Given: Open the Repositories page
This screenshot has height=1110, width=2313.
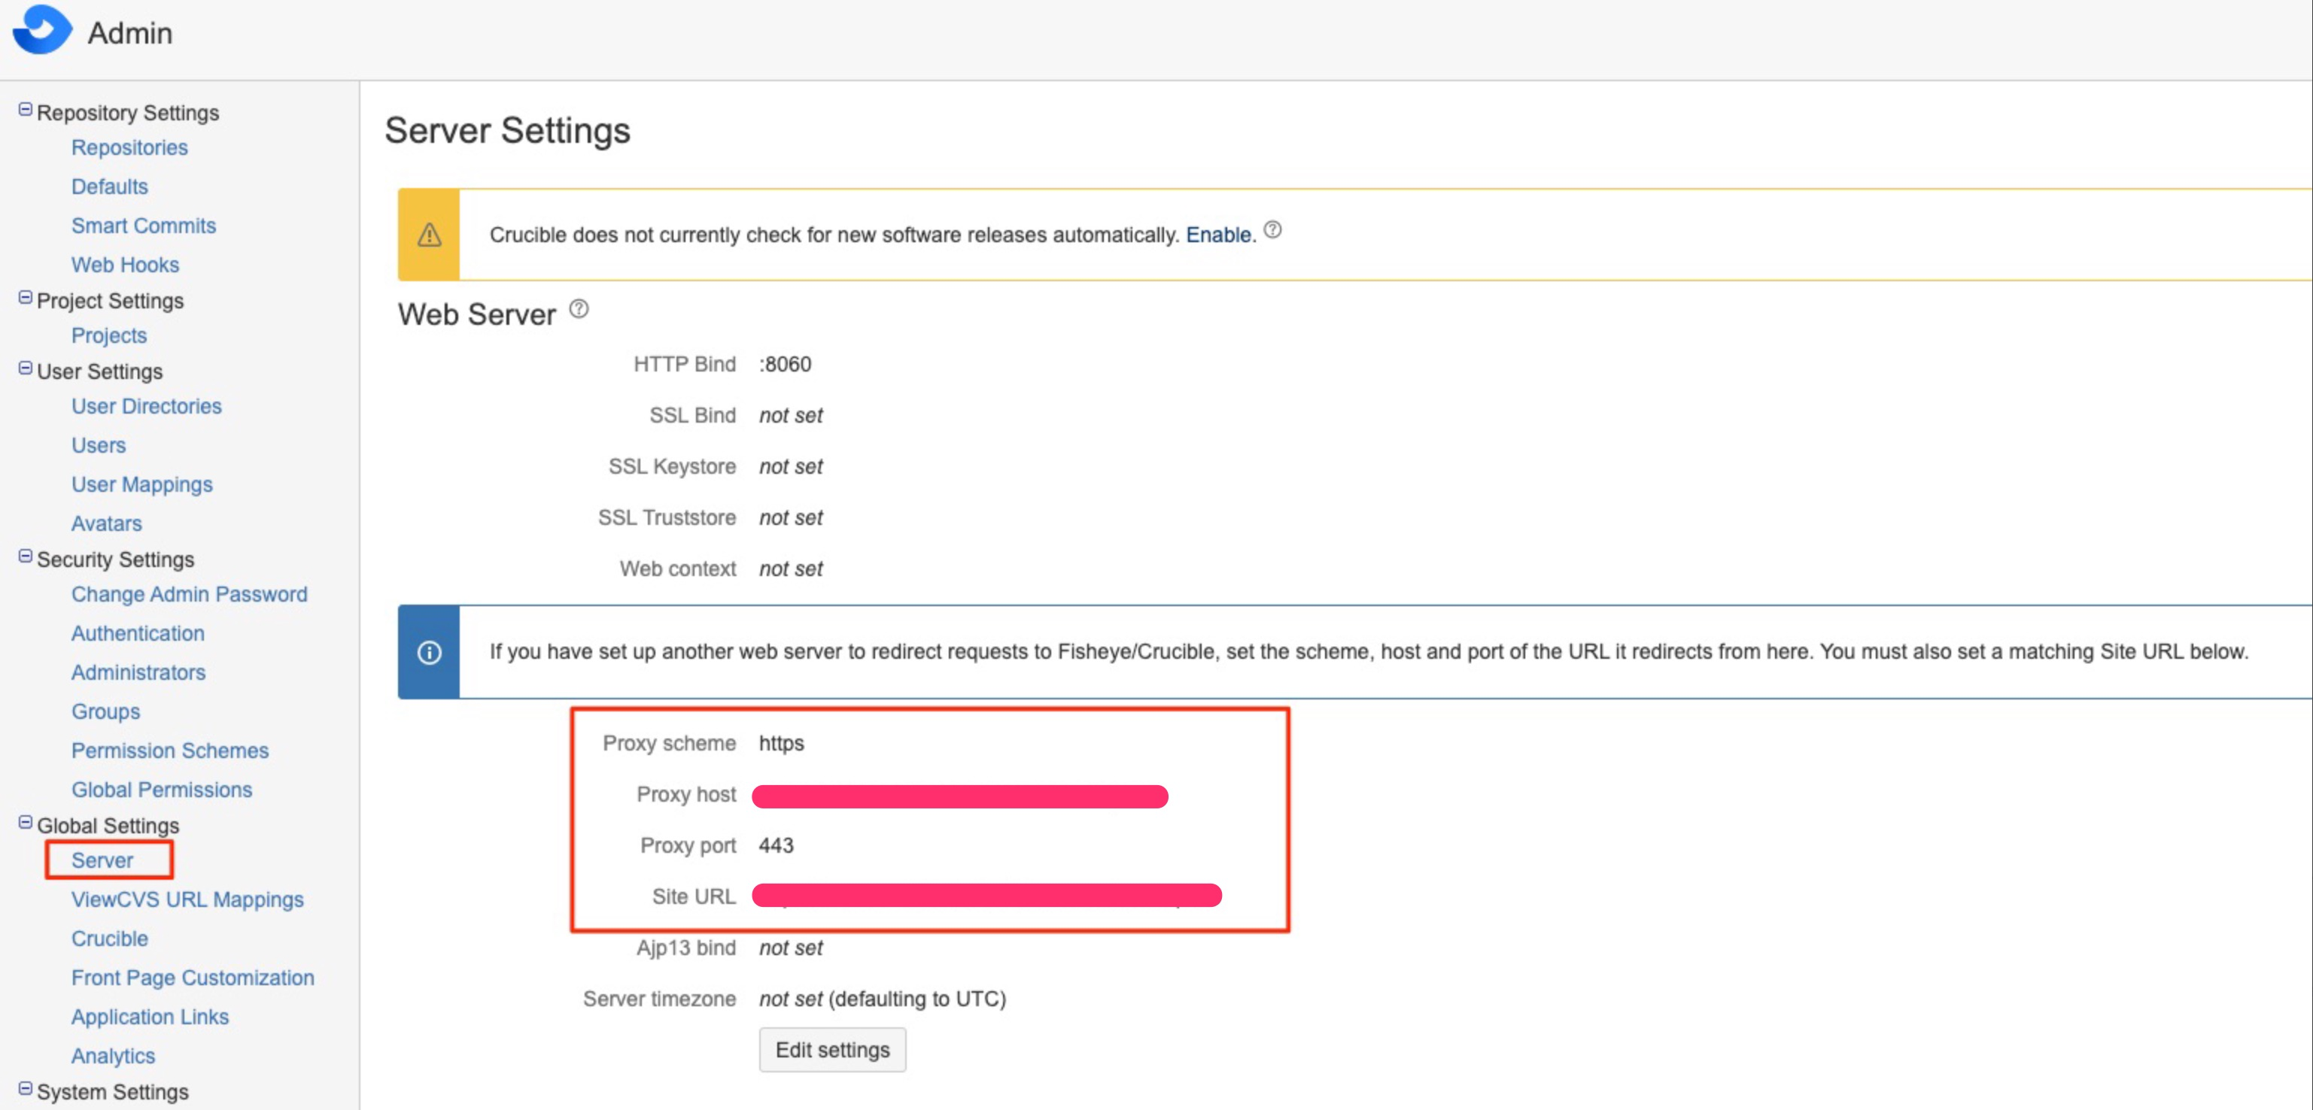Looking at the screenshot, I should click(x=129, y=148).
